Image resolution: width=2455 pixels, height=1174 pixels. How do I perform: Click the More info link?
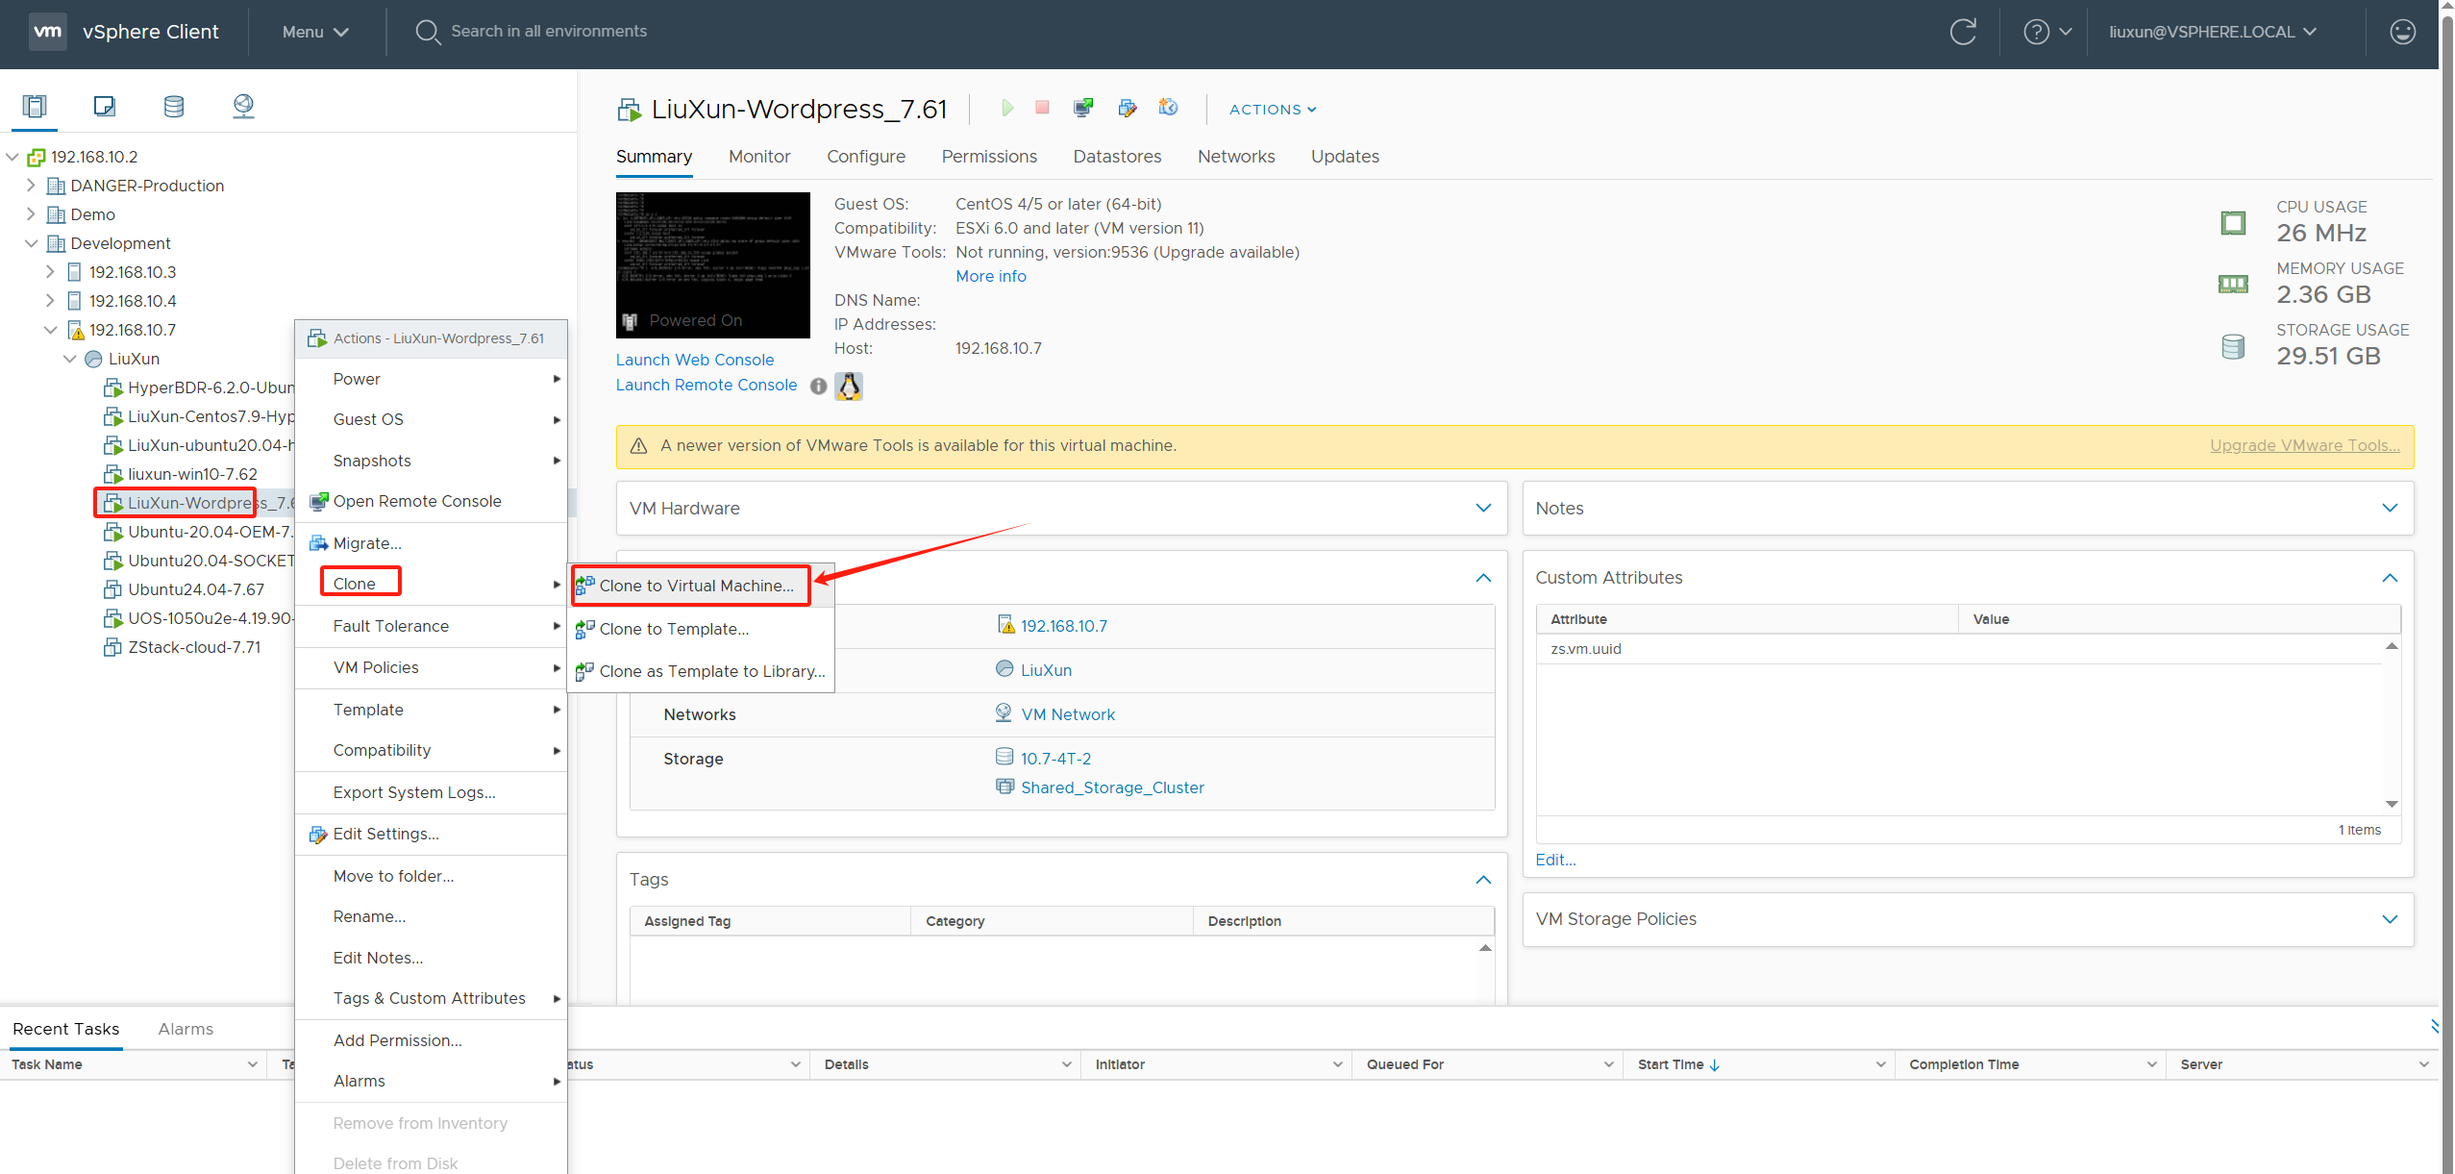(990, 276)
